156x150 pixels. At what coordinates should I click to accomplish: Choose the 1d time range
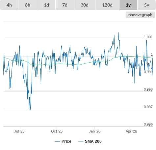click(46, 5)
